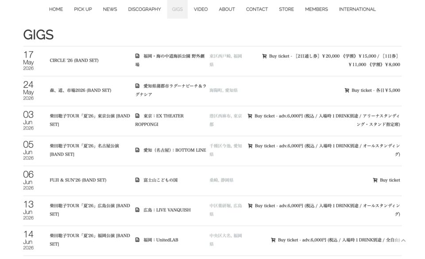425x259 pixels.
Task: Go to PICK UP page
Action: click(x=83, y=9)
